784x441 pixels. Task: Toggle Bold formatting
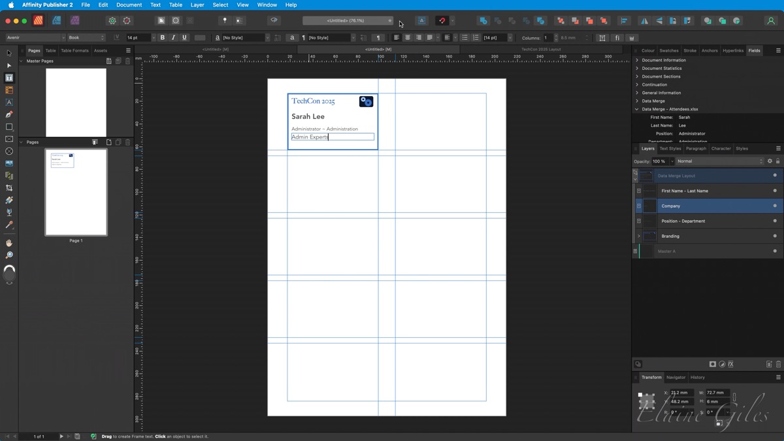tap(163, 38)
